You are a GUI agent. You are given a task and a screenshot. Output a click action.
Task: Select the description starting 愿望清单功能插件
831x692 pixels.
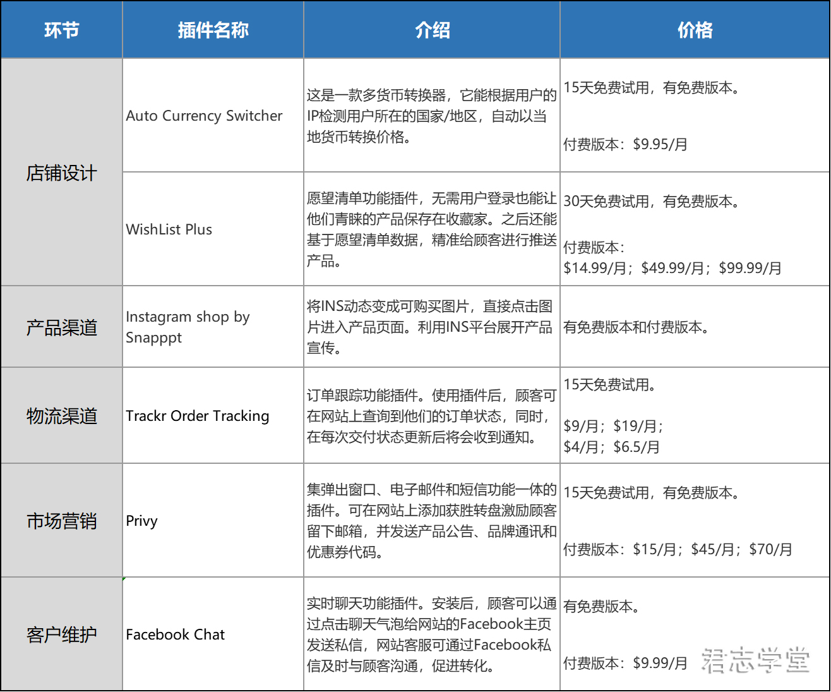(x=432, y=229)
